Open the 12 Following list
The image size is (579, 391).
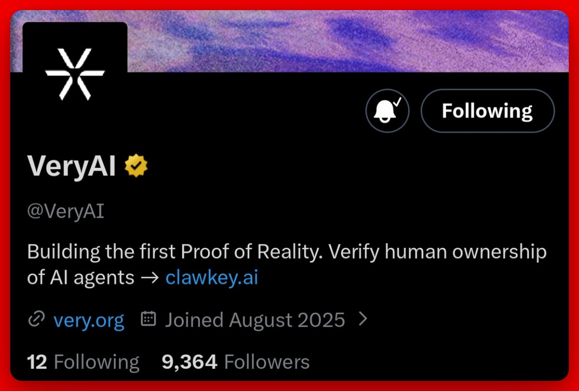83,362
